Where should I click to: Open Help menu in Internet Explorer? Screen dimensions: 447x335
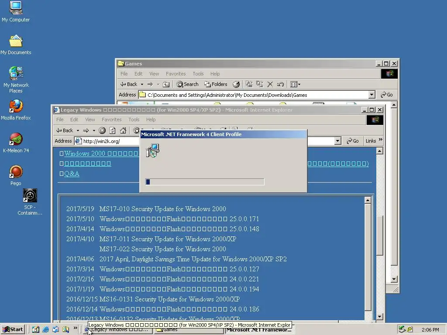pyautogui.click(x=151, y=120)
